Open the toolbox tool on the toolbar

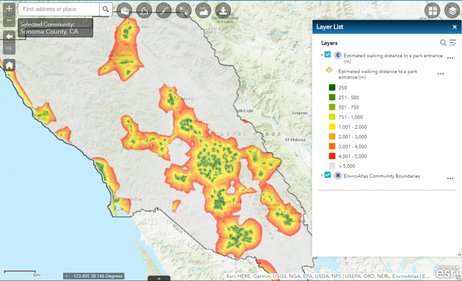[124, 10]
